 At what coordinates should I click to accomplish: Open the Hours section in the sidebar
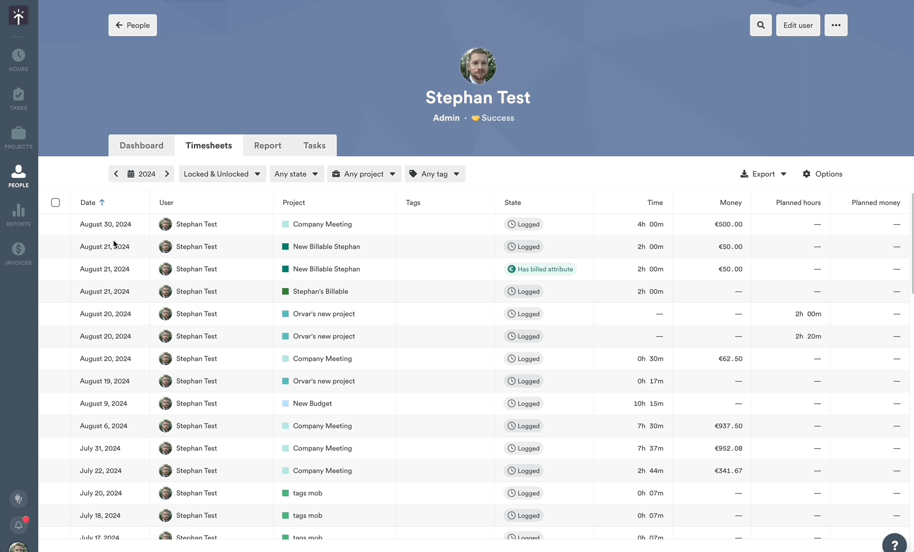click(x=18, y=57)
